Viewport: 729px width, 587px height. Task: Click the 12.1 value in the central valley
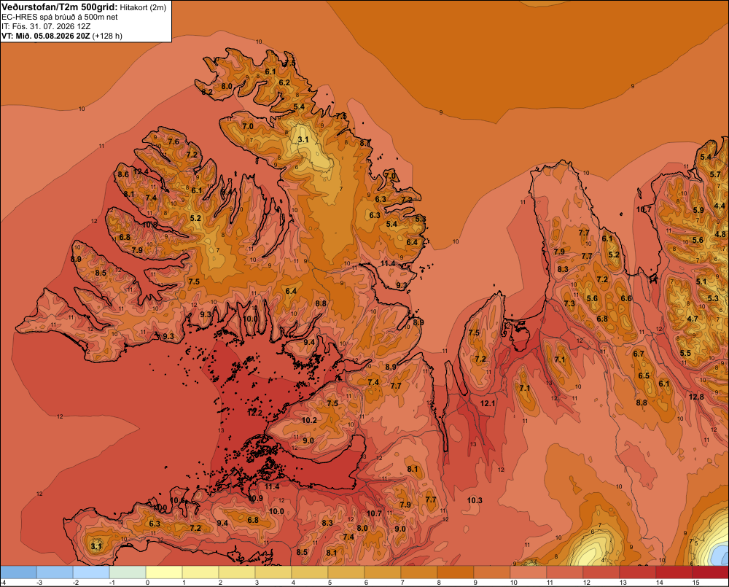tap(488, 403)
